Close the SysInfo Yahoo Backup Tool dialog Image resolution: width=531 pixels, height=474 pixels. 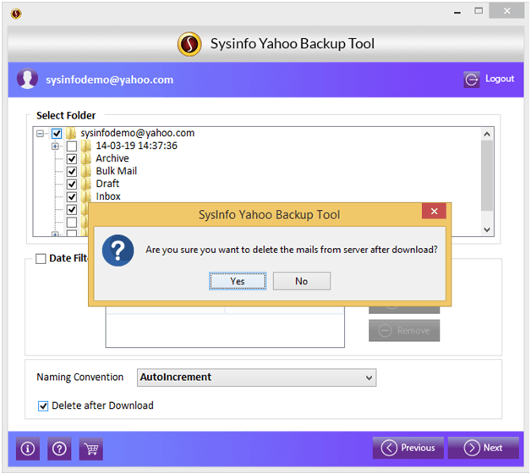[x=434, y=212]
